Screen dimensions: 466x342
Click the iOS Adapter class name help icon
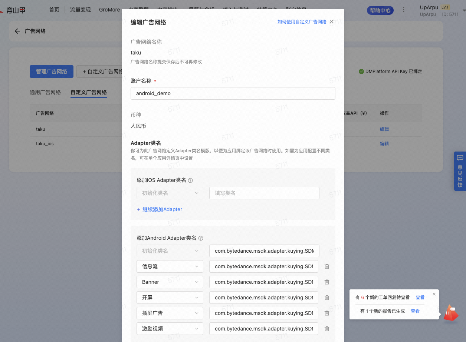click(190, 180)
